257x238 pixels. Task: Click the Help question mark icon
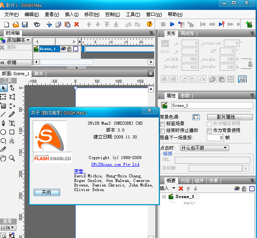150,24
